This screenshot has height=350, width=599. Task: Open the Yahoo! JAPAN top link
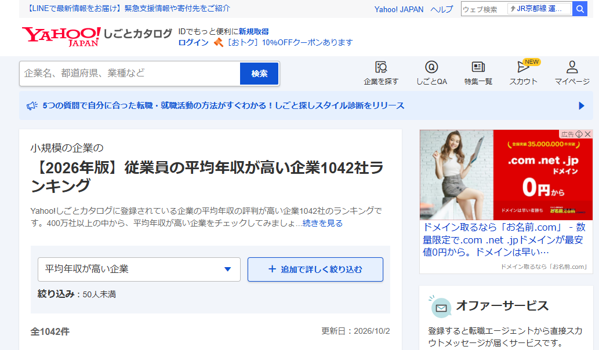click(399, 9)
